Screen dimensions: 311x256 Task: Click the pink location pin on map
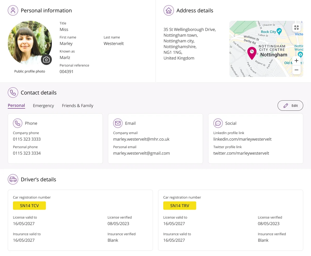252,53
